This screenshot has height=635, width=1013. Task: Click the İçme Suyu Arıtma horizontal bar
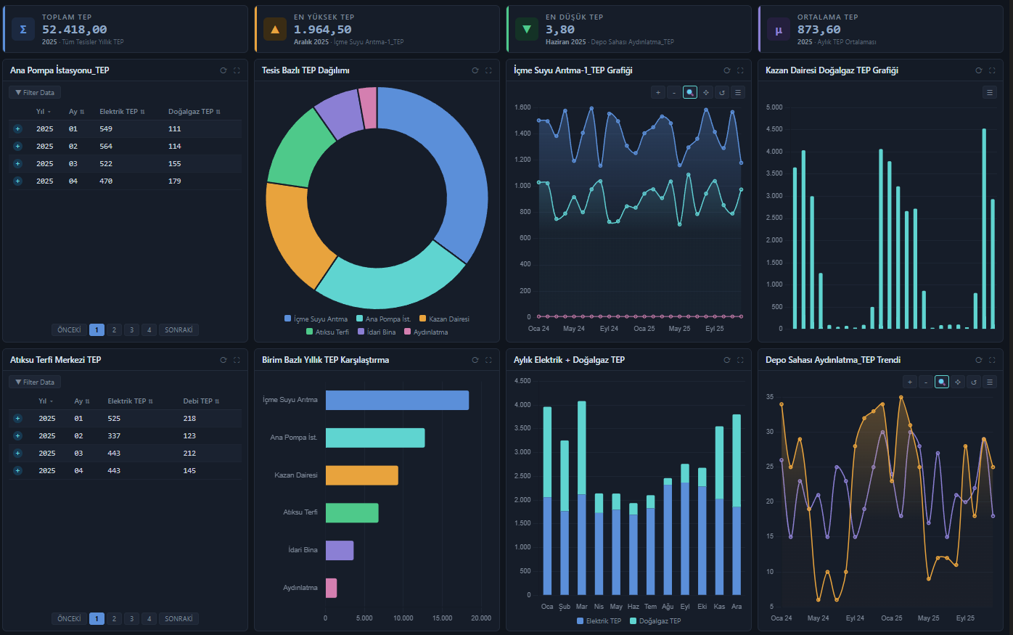click(397, 401)
